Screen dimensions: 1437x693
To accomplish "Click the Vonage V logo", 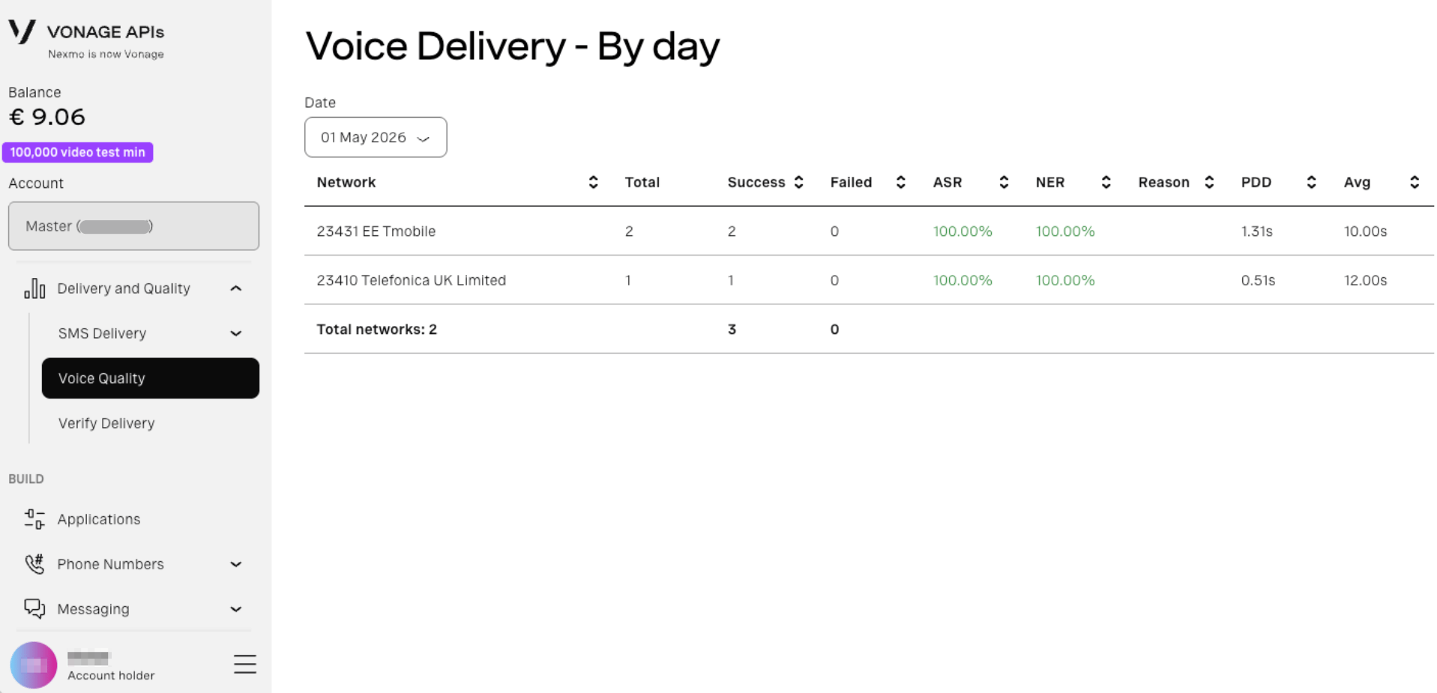I will (22, 31).
